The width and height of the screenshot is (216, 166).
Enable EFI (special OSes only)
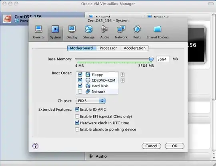coord(77,116)
